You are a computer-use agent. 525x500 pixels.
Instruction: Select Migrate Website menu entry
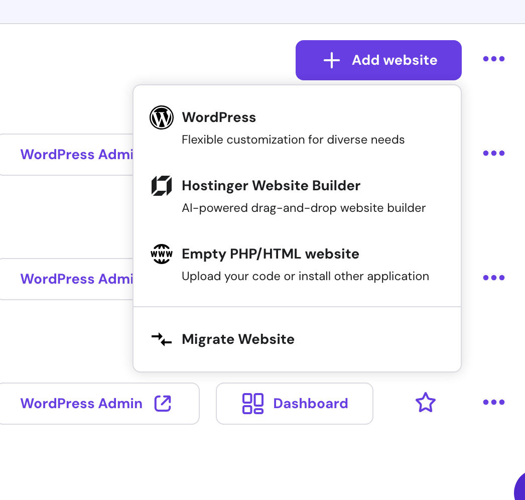click(297, 339)
